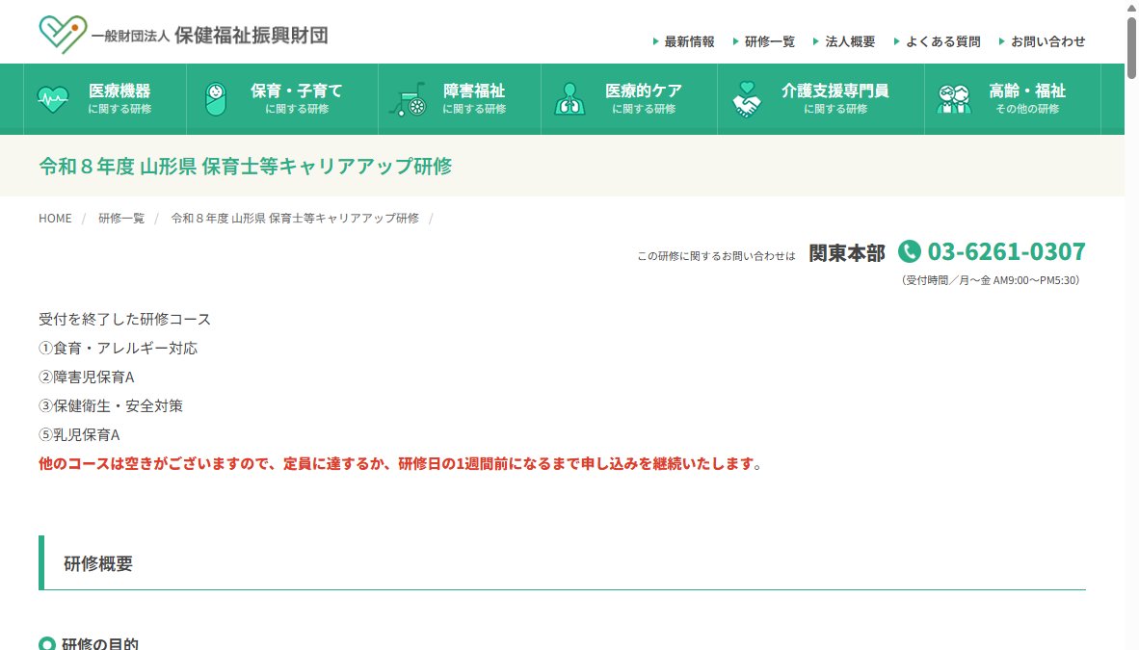The image size is (1139, 650).
Task: Click the phone number 03-6261-0307
Action: (1007, 251)
